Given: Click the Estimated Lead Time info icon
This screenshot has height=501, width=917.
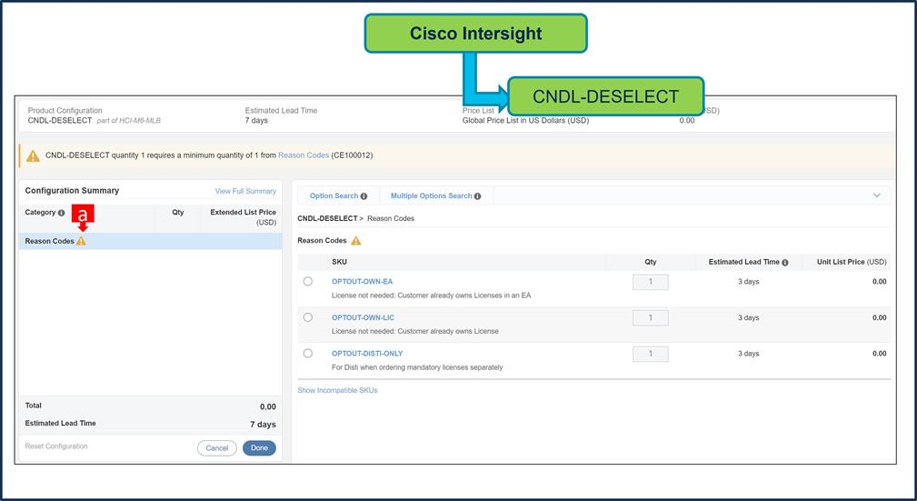Looking at the screenshot, I should click(x=785, y=262).
